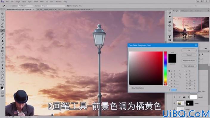Viewport: 210px width, 118px height.
Task: Open Color Libraries button
Action: 189,66
